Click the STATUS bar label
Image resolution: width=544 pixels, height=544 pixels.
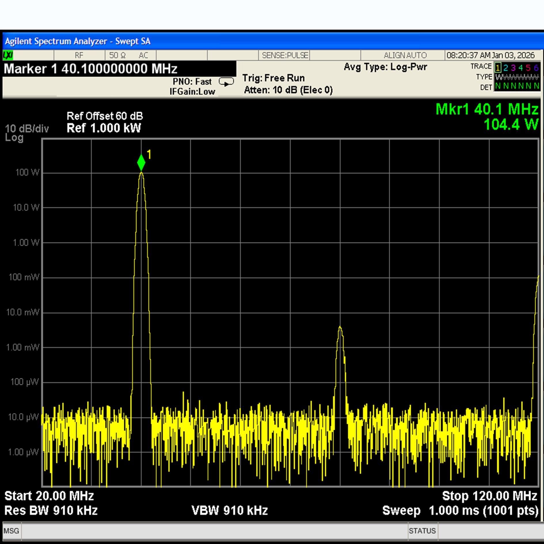[x=422, y=531]
